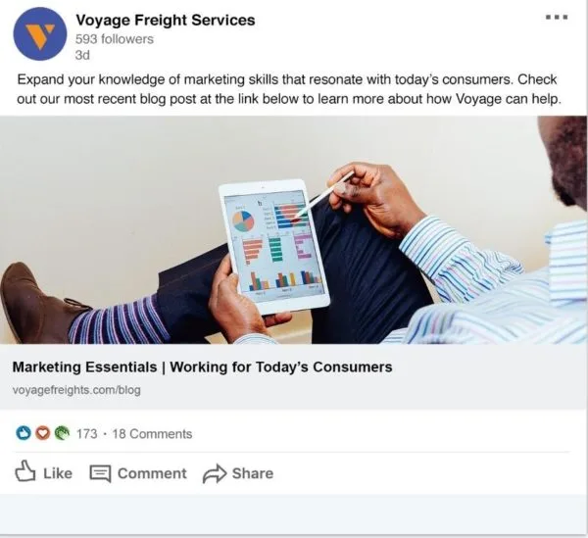Visit the voyagefreights.com/blog link
The height and width of the screenshot is (538, 588).
tap(76, 390)
